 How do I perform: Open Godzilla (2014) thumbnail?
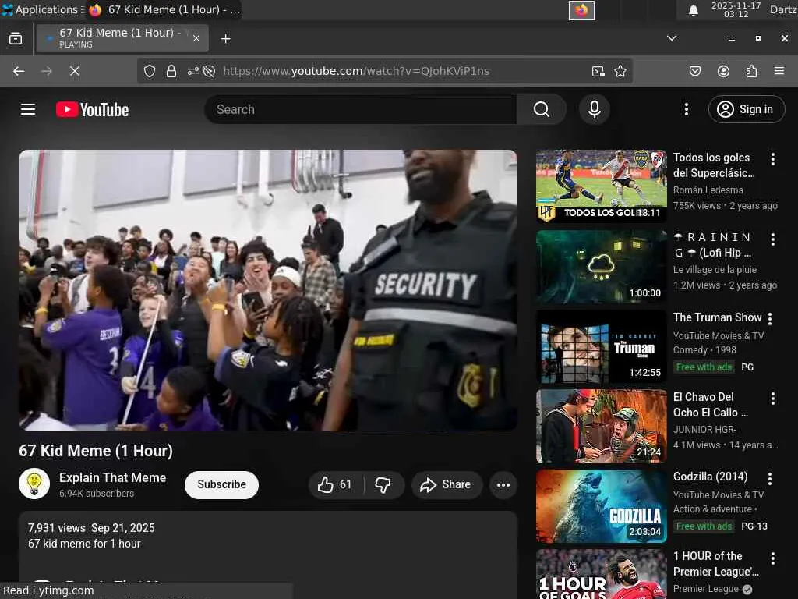click(x=601, y=505)
